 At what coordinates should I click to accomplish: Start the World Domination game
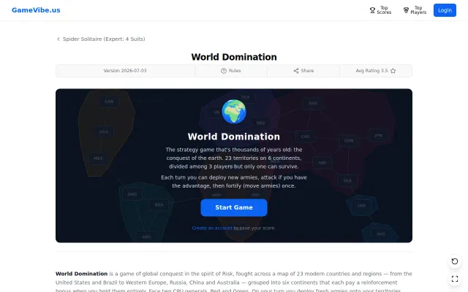click(234, 207)
